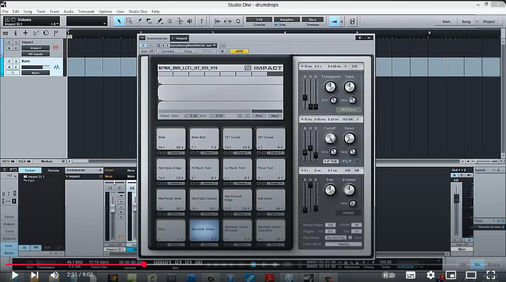
Task: Toggle the Snap checkbox
Action: click(x=276, y=25)
